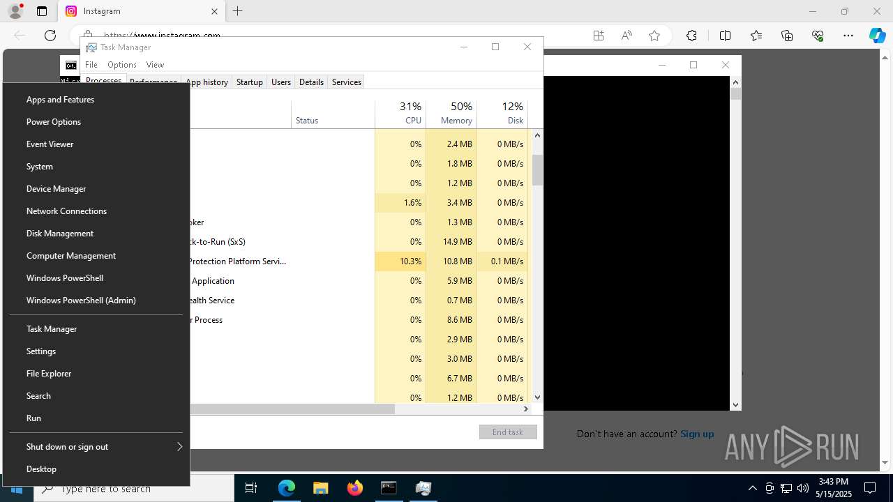This screenshot has width=893, height=502.
Task: Click Task Manager horizontal scrollbar thumb
Action: click(292, 409)
